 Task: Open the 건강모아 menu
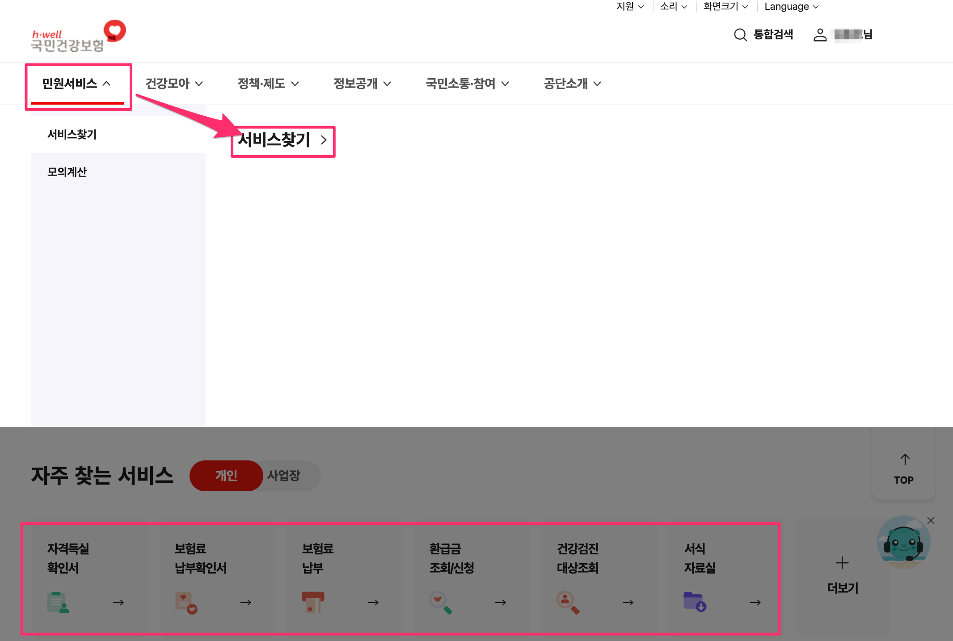174,84
